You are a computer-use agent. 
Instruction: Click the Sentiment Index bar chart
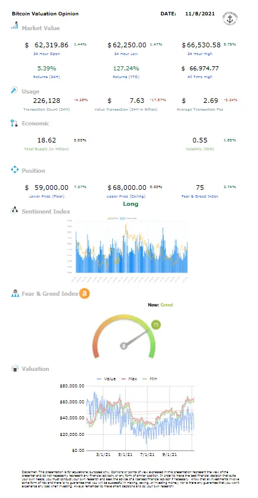click(128, 251)
